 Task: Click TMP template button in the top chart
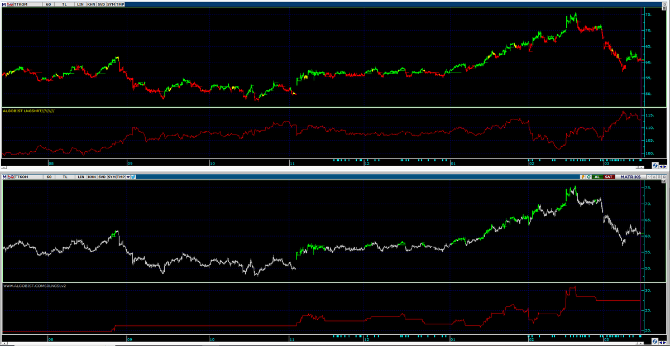pos(120,4)
